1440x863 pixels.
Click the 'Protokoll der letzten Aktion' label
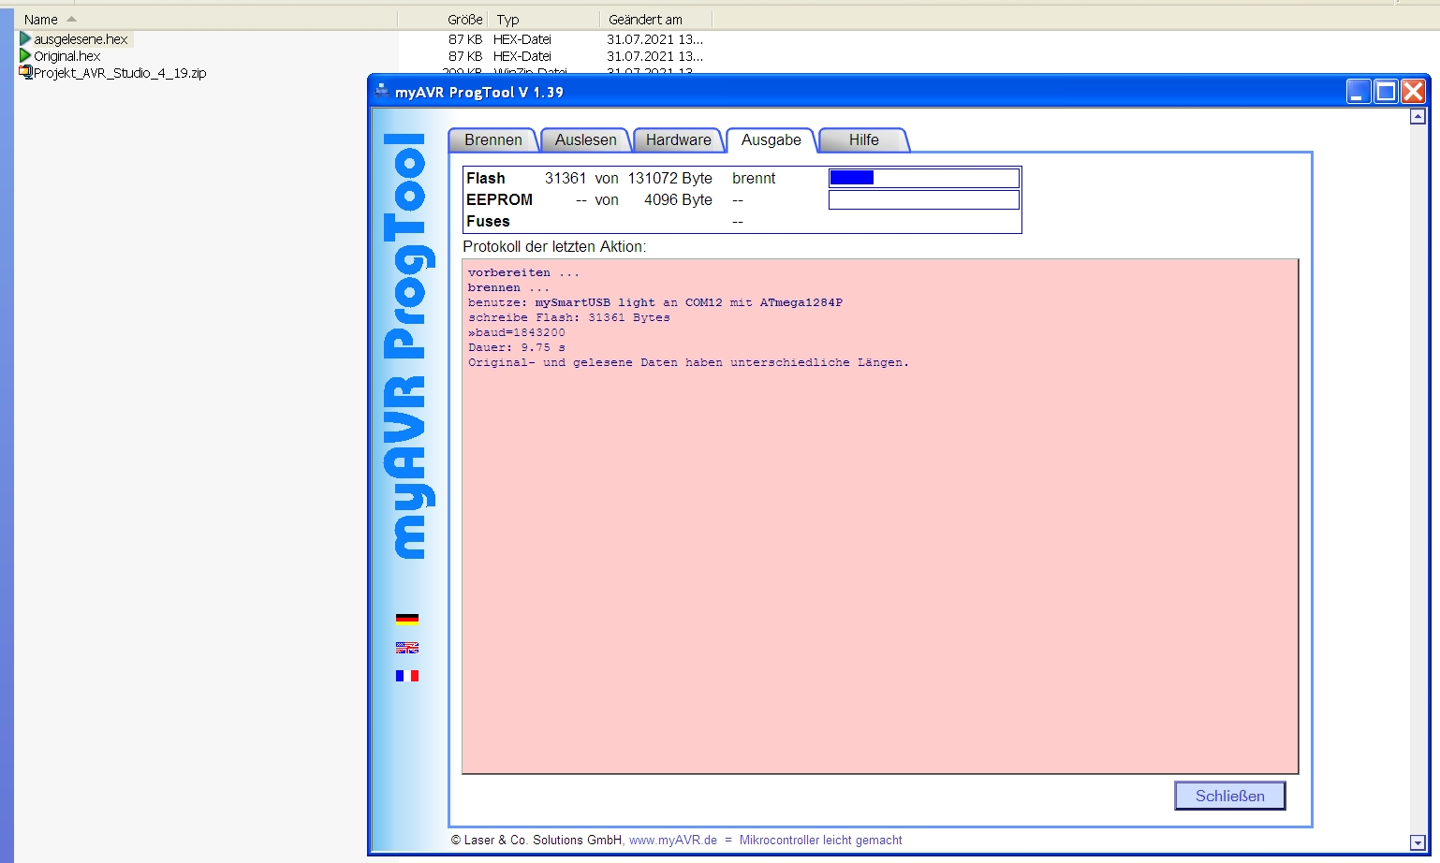click(554, 246)
